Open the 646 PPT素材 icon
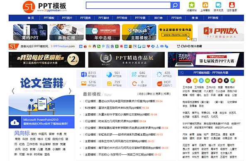Image resolution: width=249 pixels, height=161 pixels. 134,74
